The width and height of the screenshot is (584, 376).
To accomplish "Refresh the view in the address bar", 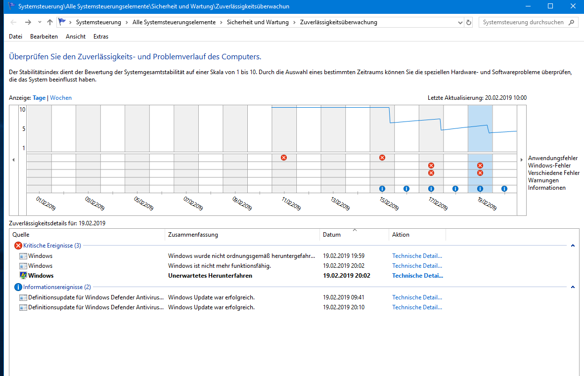I will (x=469, y=22).
